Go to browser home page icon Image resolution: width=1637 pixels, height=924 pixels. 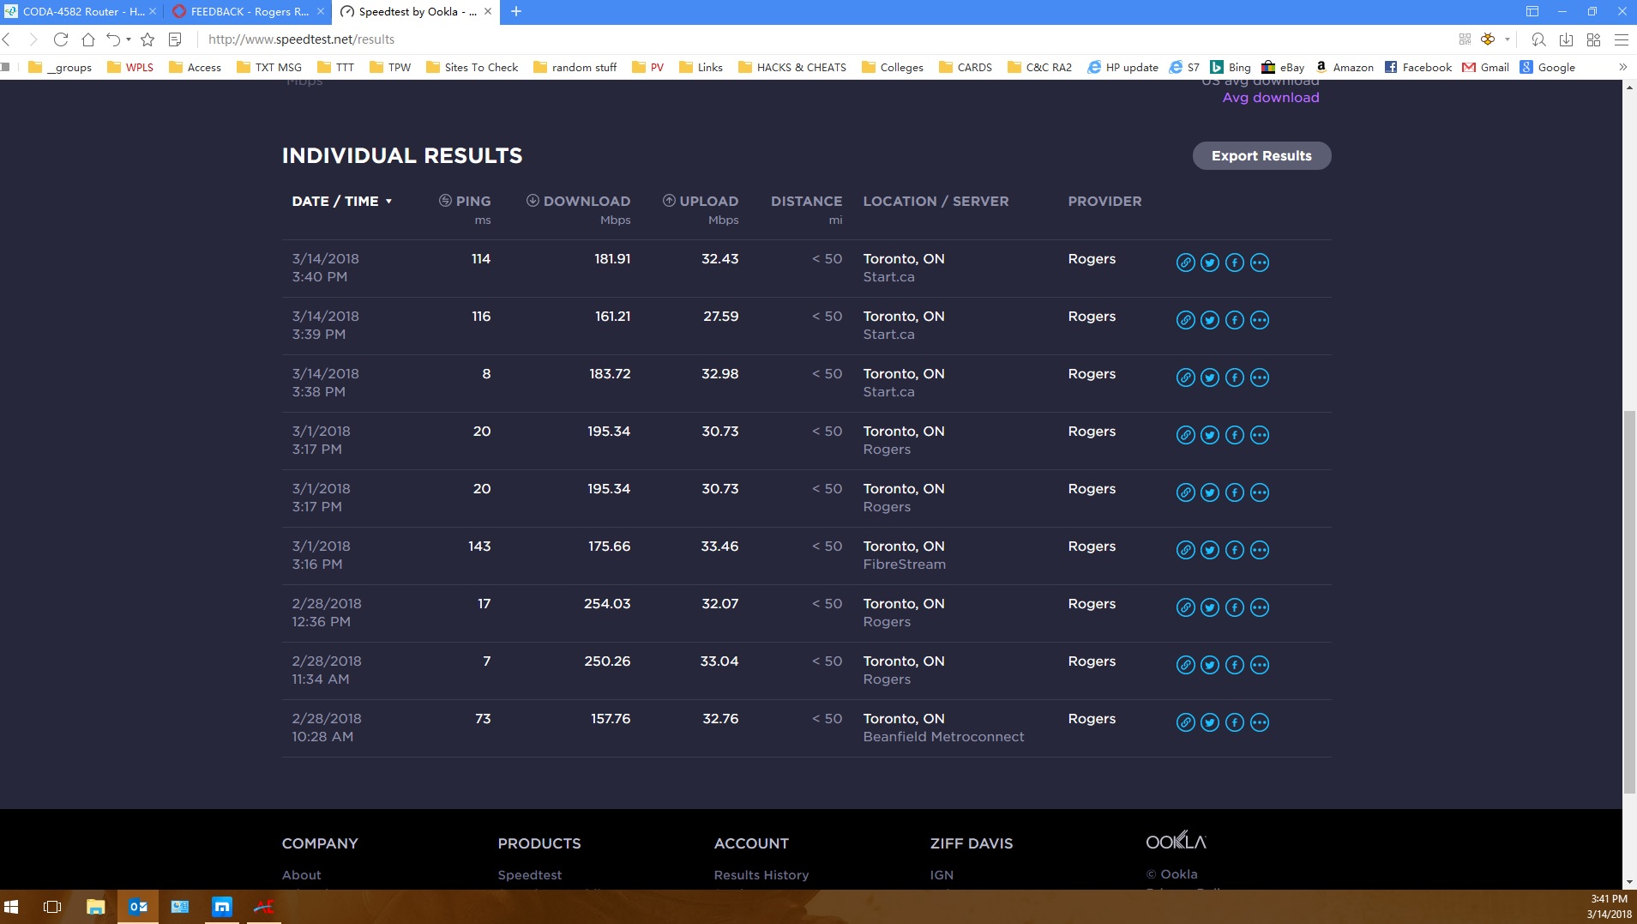click(87, 39)
